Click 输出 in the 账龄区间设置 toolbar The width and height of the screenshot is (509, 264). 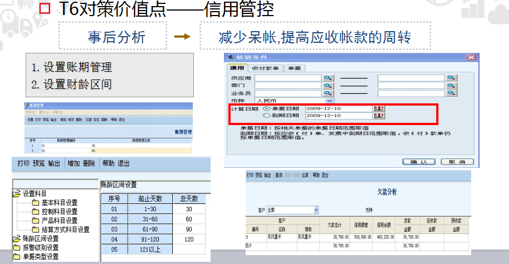click(54, 163)
